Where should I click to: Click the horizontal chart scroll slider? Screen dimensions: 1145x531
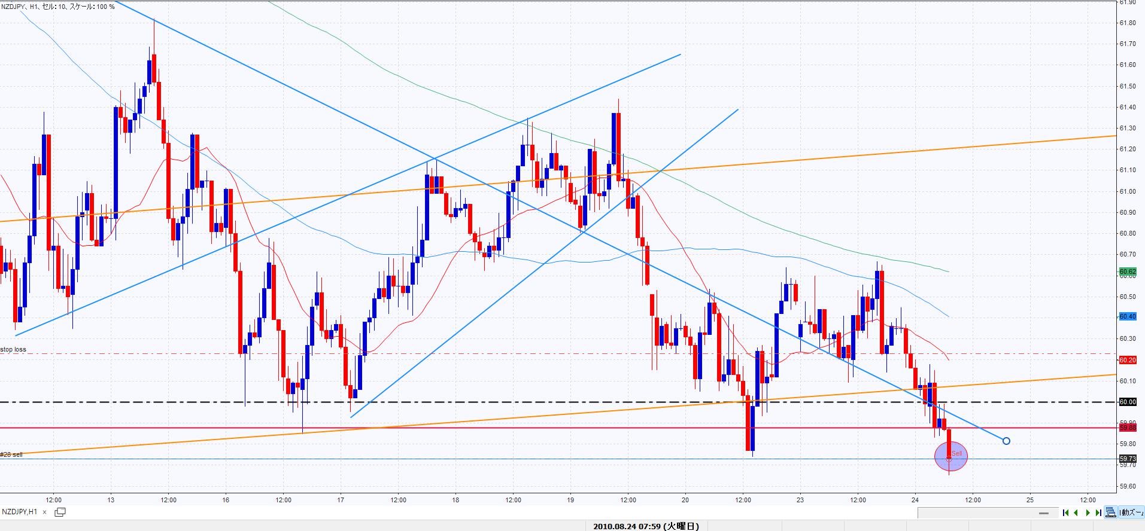pos(1044,513)
